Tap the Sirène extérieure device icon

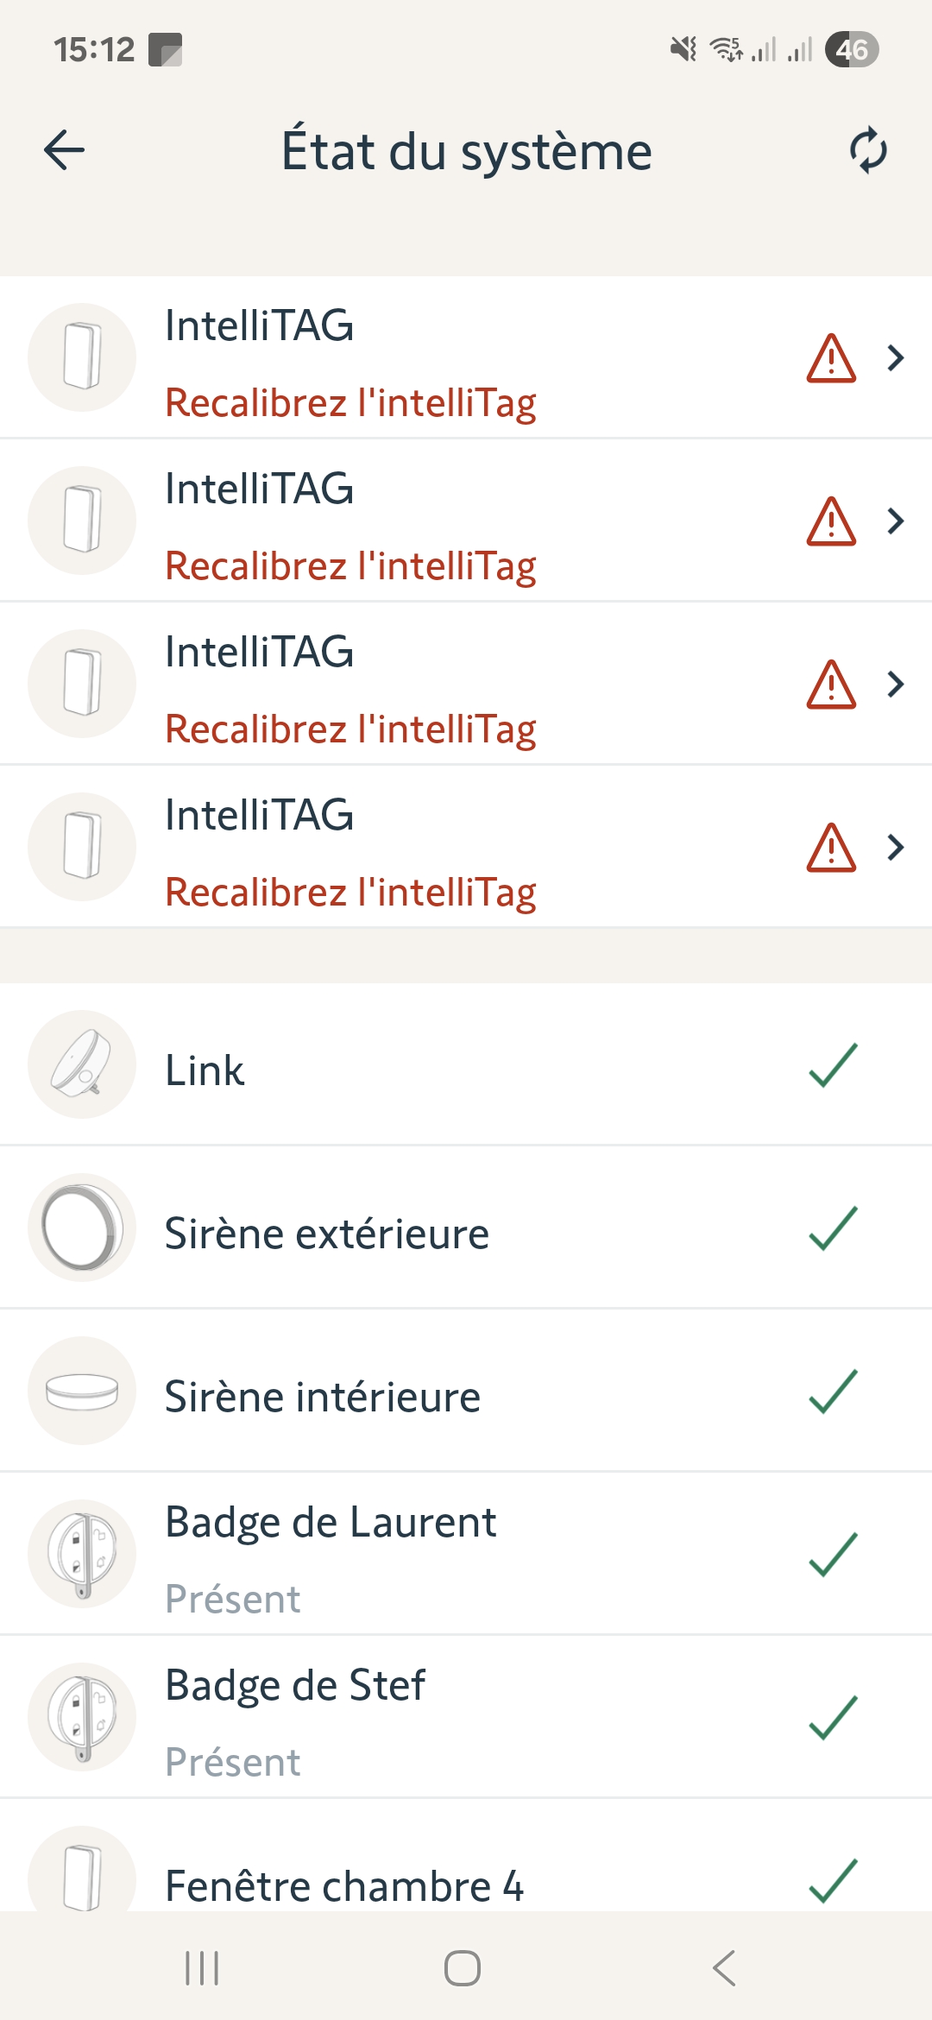pos(82,1228)
